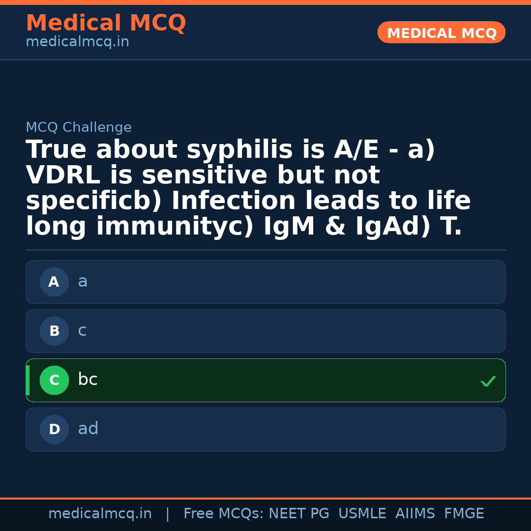Click the circled letter D badge
Viewport: 531px width, 531px height.
54,430
